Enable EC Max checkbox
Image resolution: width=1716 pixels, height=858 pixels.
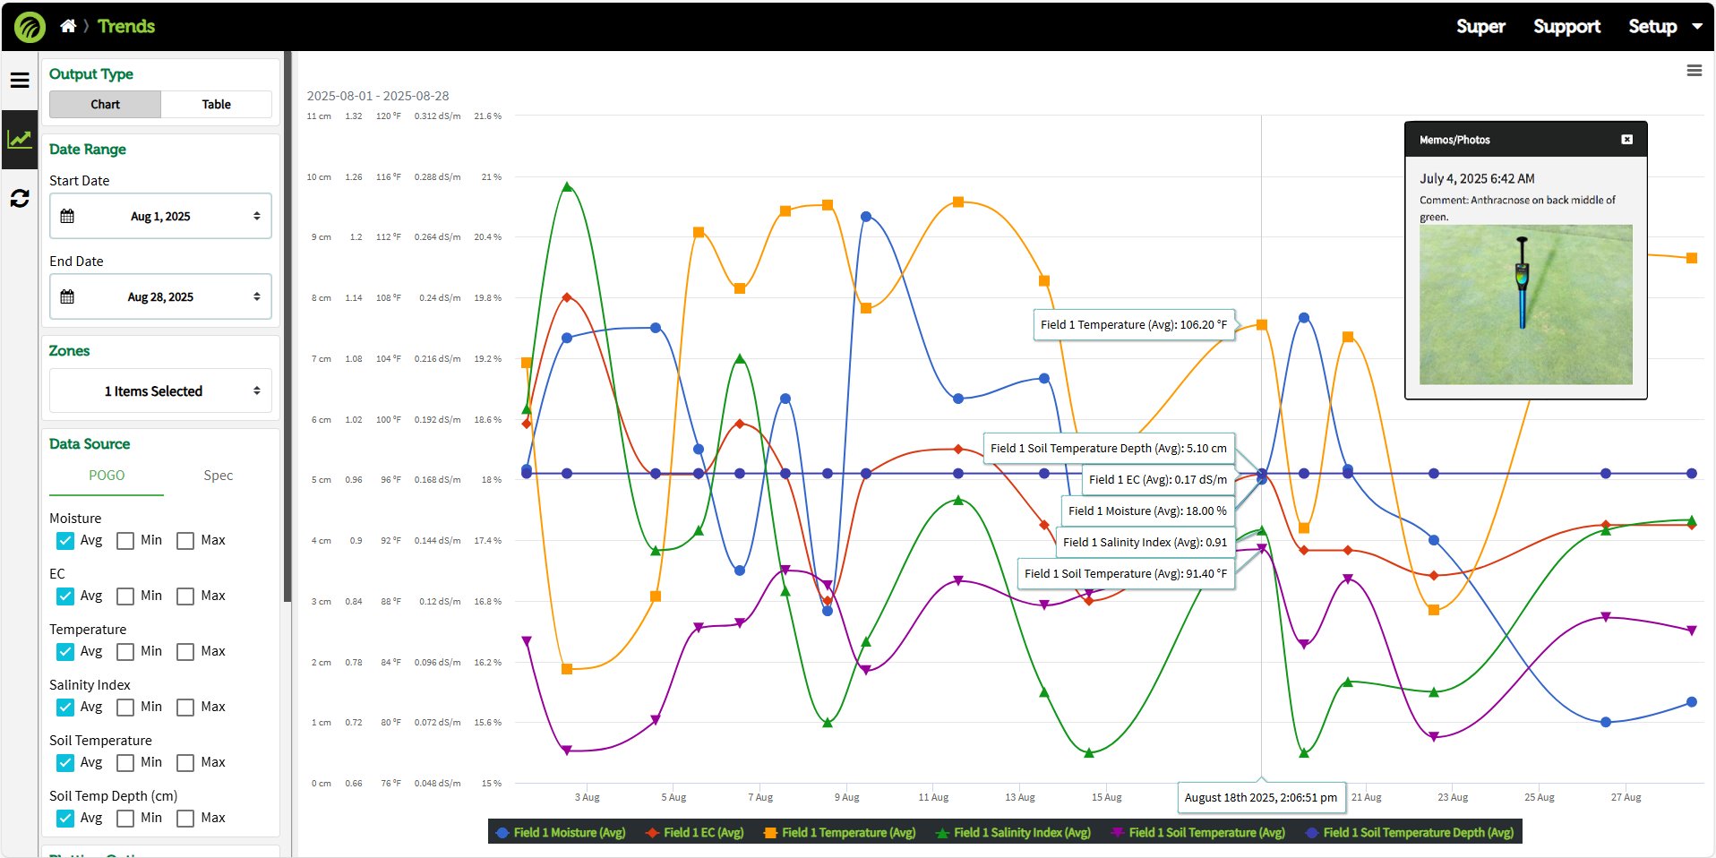[185, 596]
